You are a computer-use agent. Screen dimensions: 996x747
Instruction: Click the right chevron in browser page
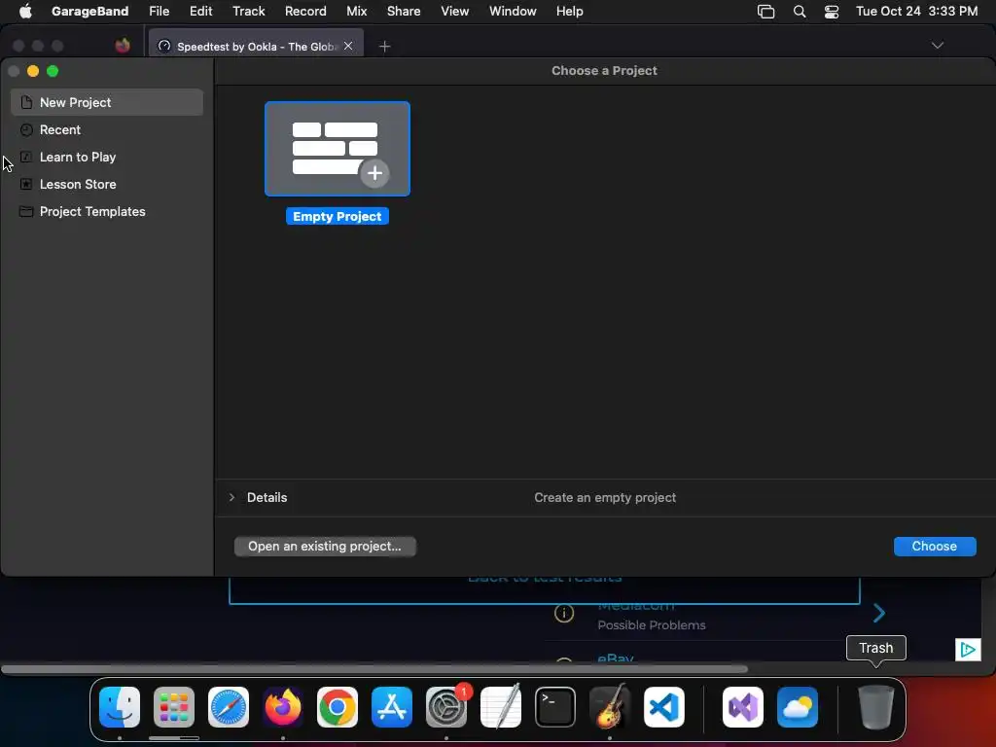click(879, 613)
